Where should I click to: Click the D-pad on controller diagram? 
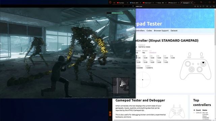tap(191, 70)
